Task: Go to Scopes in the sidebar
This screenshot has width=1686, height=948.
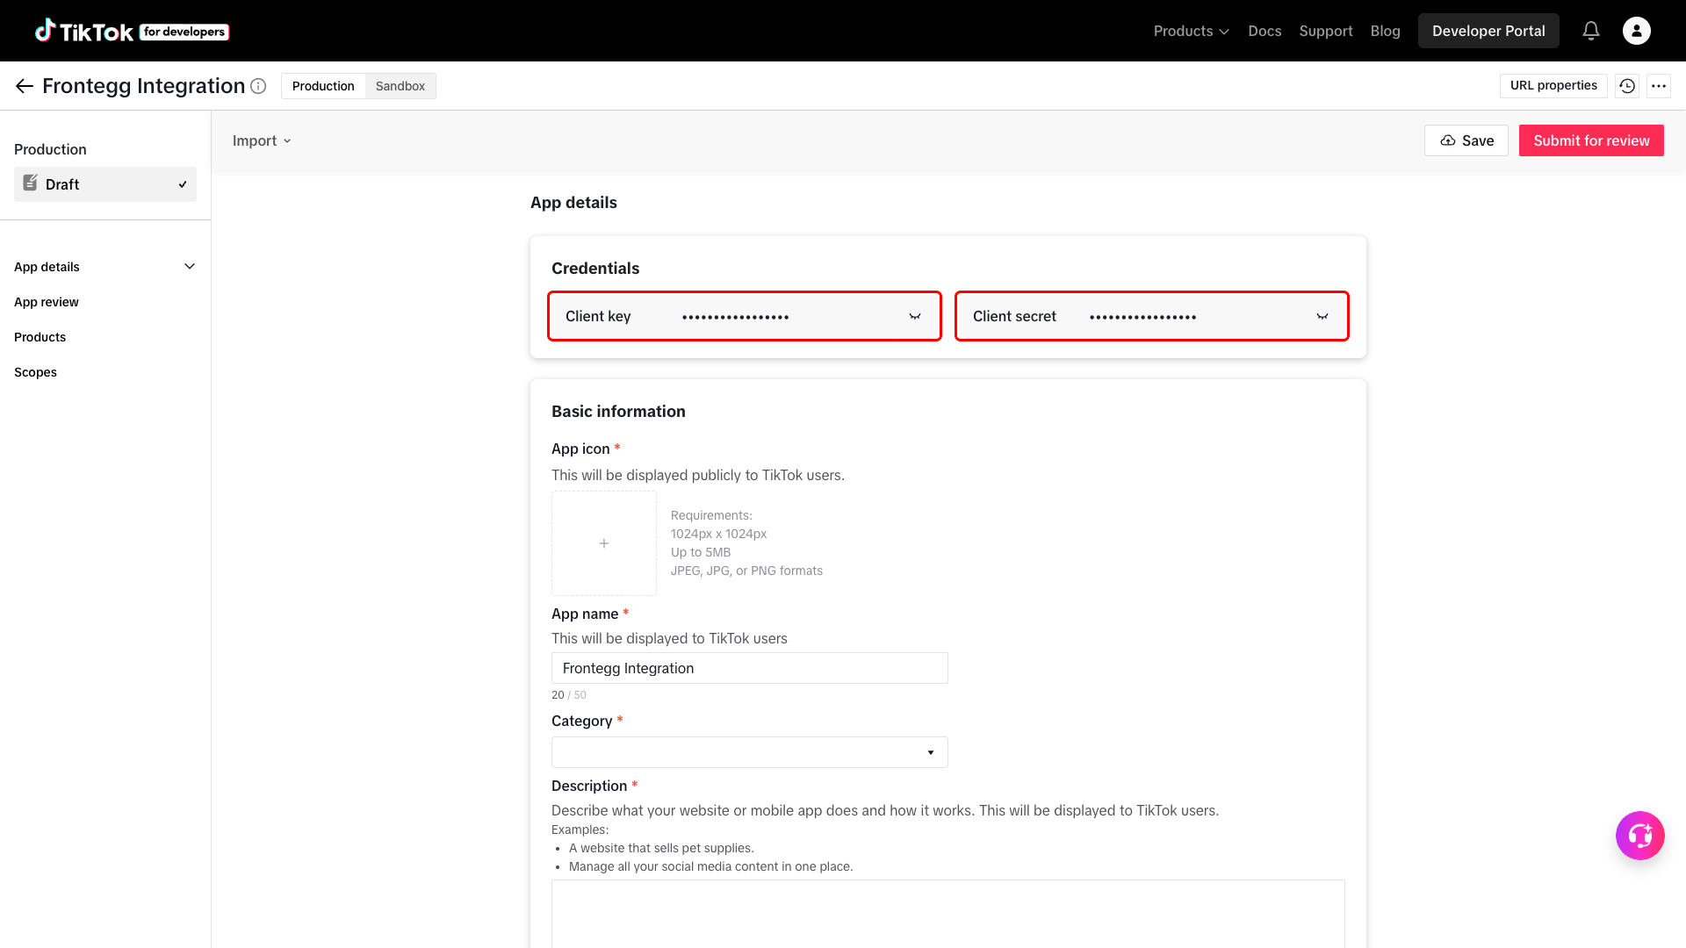Action: click(36, 372)
